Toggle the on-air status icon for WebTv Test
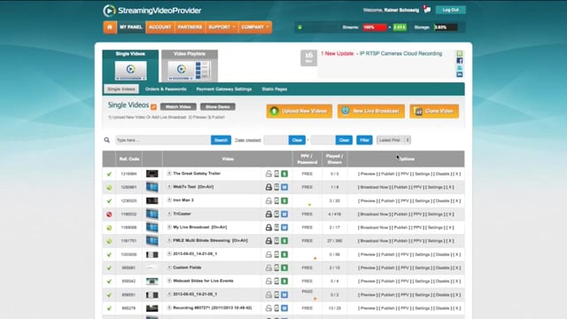Image resolution: width=567 pixels, height=319 pixels. coord(109,187)
